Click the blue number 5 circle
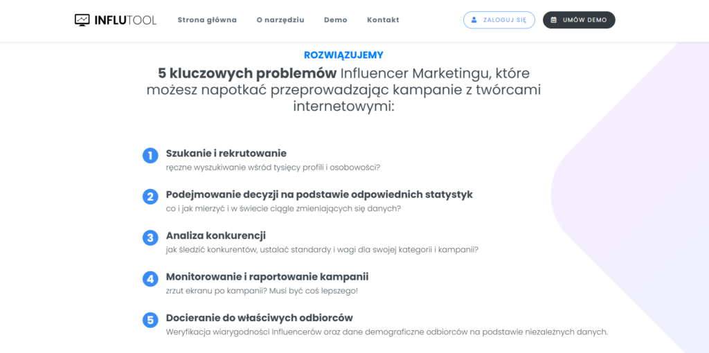Image resolution: width=709 pixels, height=353 pixels. click(150, 320)
